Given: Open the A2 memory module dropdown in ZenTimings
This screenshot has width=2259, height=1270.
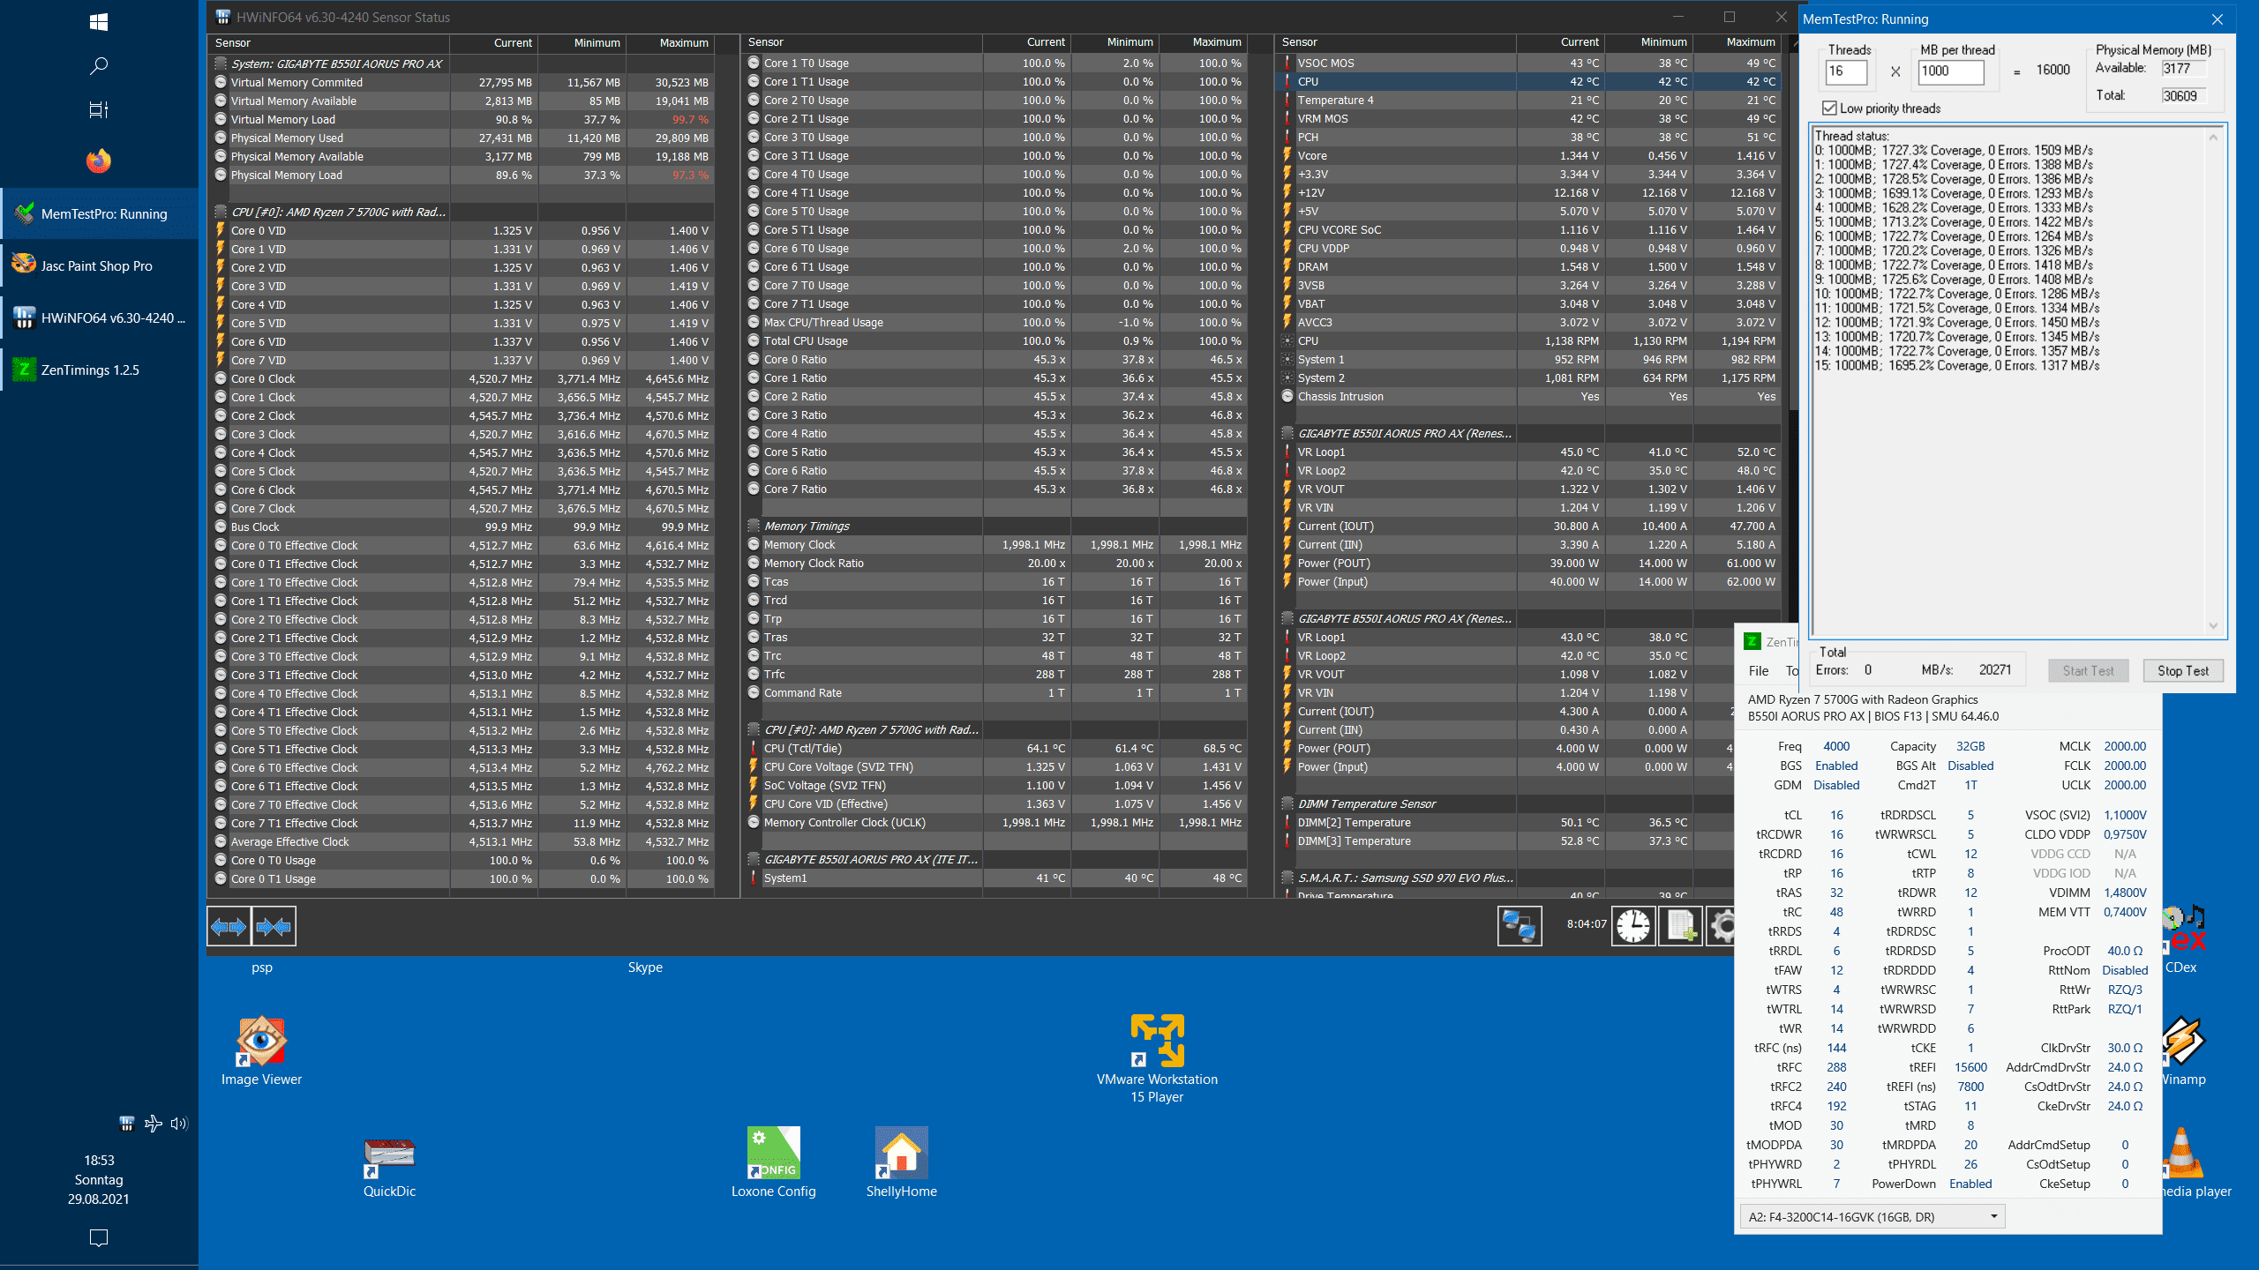Looking at the screenshot, I should (x=1871, y=1217).
